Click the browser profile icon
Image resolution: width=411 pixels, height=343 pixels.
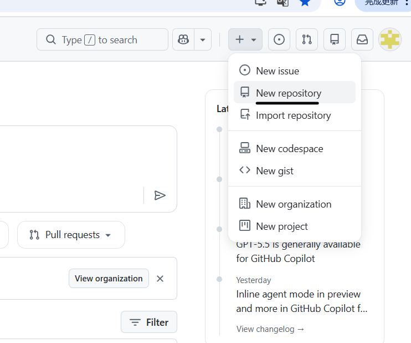coord(340,2)
